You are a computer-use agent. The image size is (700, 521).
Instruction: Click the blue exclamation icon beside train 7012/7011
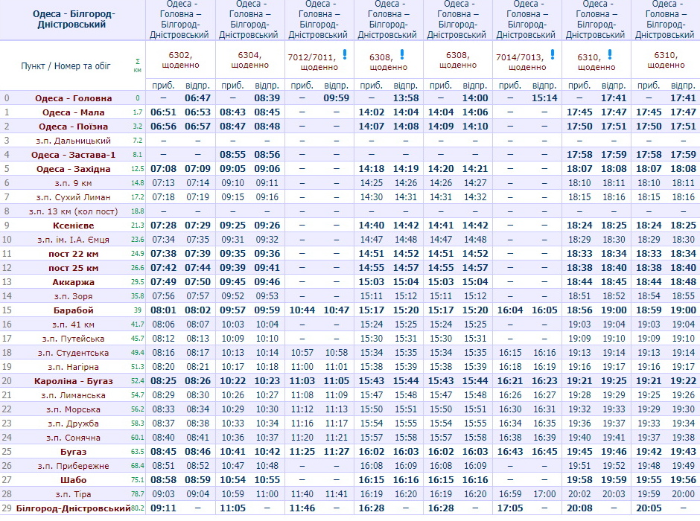(344, 54)
